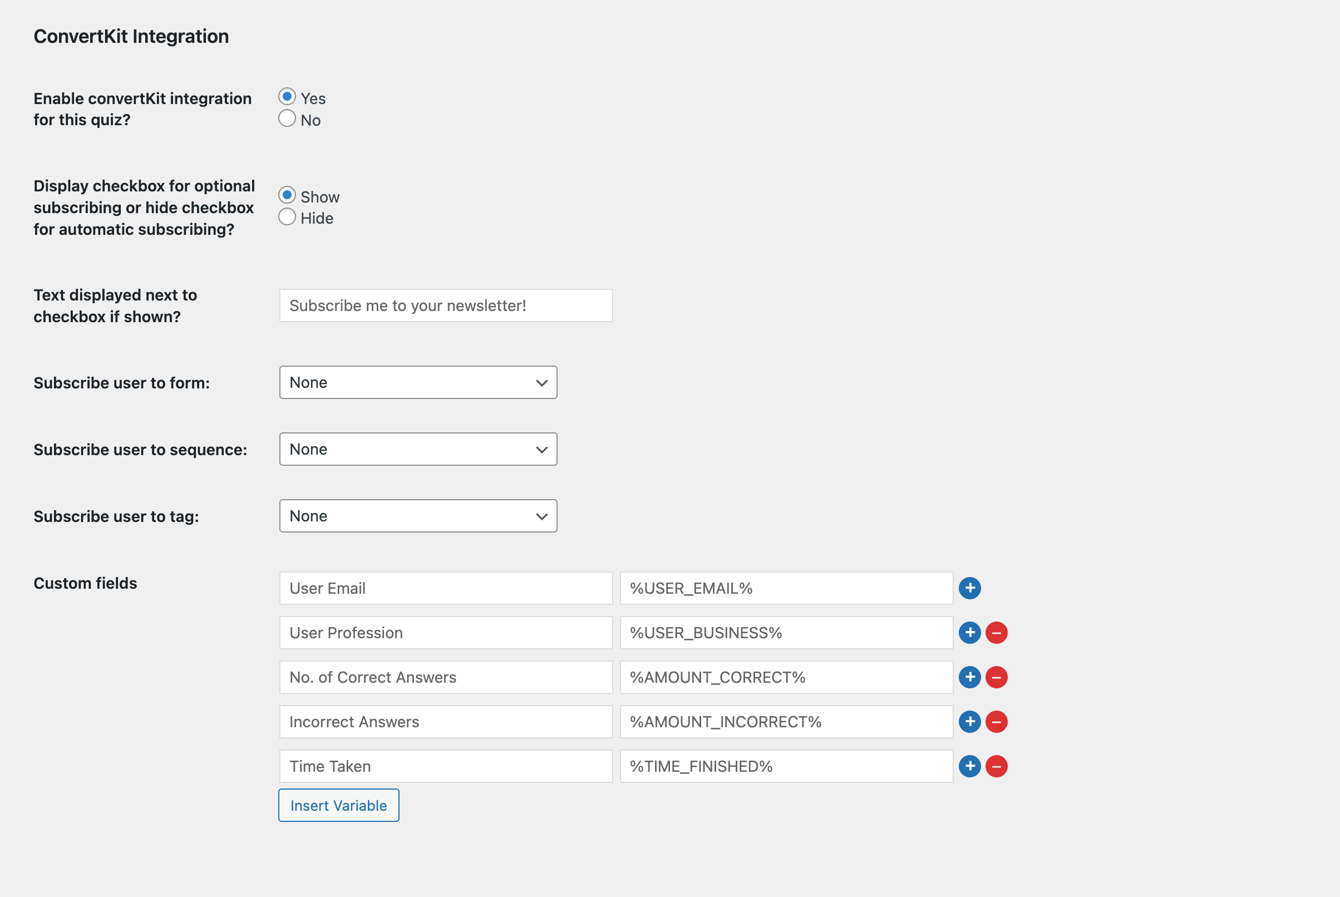This screenshot has height=897, width=1340.
Task: Remove the Incorrect Answers field row
Action: [996, 722]
